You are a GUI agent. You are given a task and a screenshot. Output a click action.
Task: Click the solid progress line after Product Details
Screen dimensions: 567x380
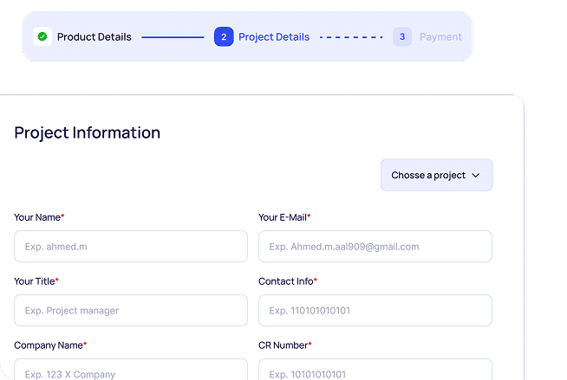point(173,37)
